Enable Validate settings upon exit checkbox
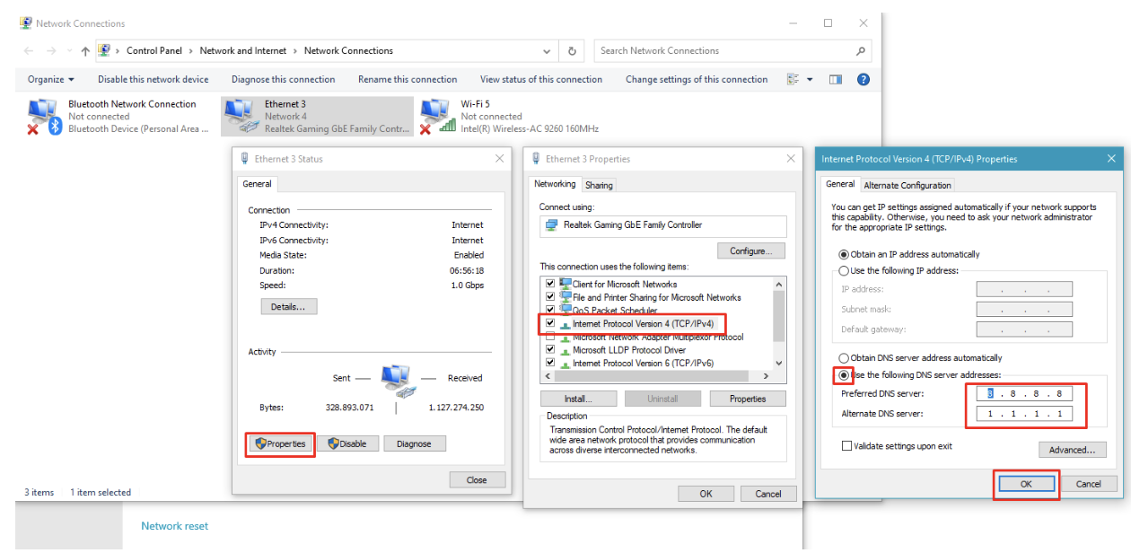Screen dimensions: 1131x553 coord(846,446)
